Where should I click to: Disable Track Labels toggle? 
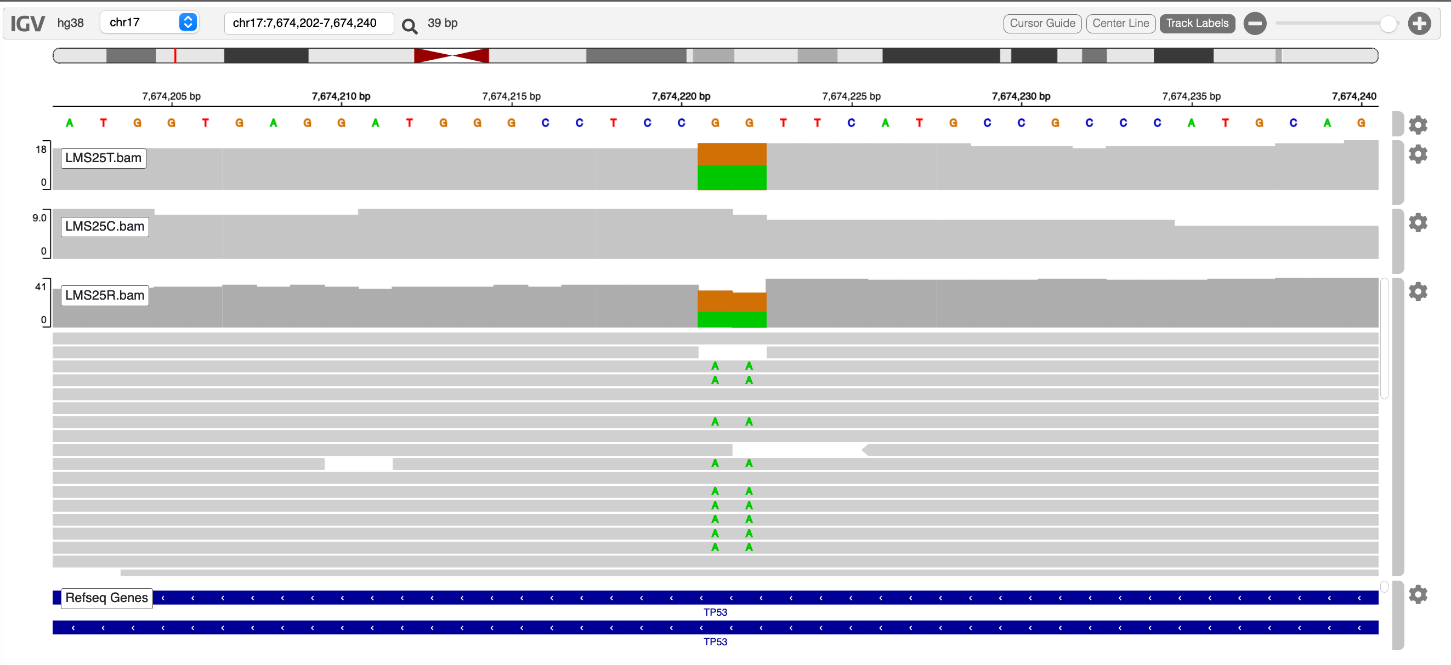coord(1197,24)
